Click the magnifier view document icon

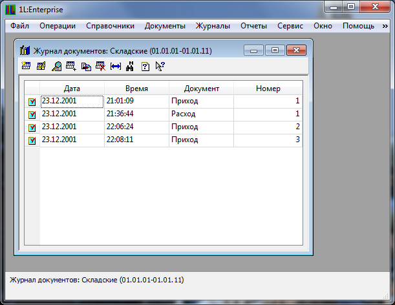tap(56, 66)
